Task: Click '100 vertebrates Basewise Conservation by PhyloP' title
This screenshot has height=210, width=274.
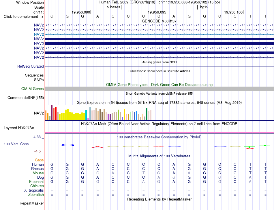Action: pos(159,137)
